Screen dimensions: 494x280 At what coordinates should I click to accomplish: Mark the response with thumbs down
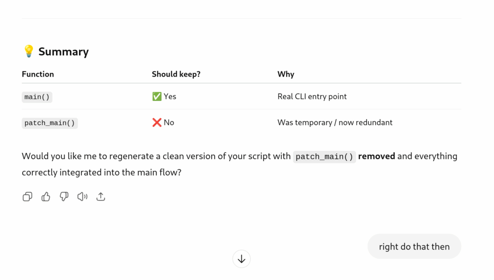pyautogui.click(x=64, y=197)
